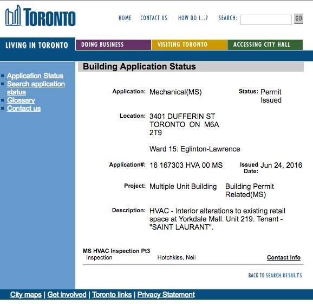The width and height of the screenshot is (313, 304).
Task: Click the Building Application Status heading
Action: click(x=139, y=66)
